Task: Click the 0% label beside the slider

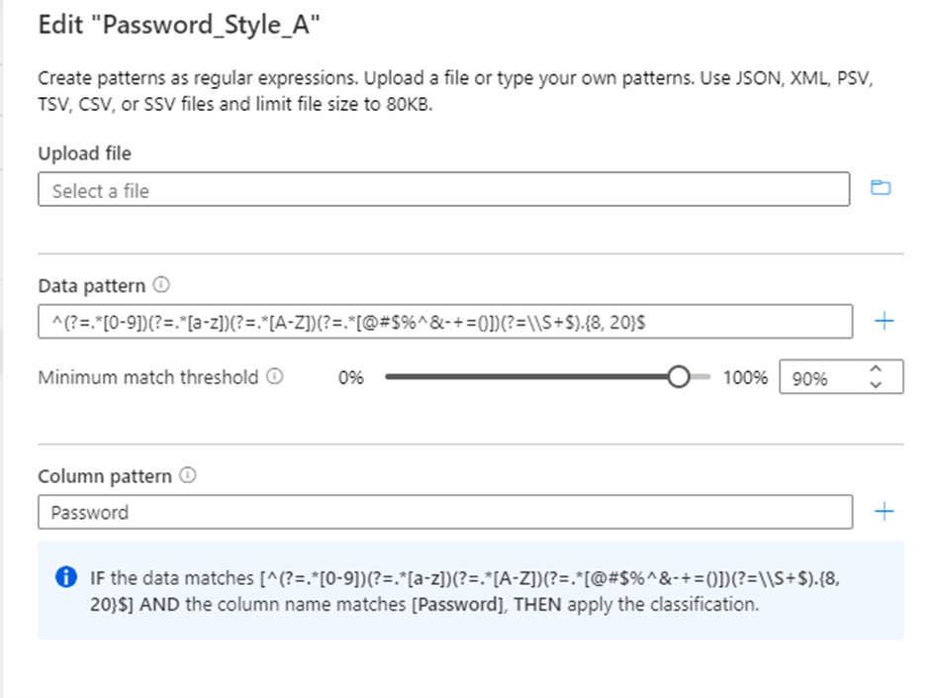Action: pyautogui.click(x=350, y=378)
